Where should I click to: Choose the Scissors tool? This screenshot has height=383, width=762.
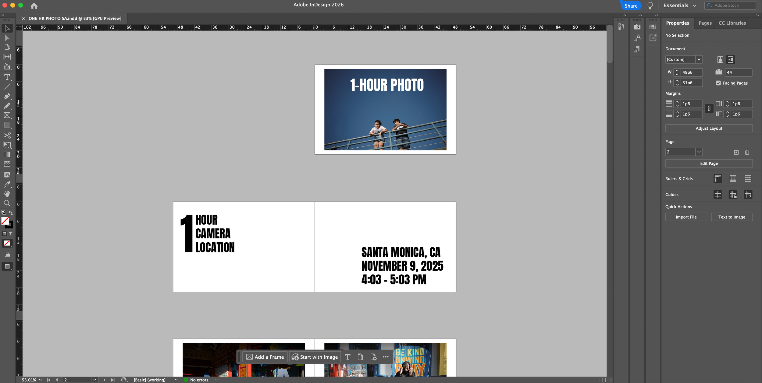(x=7, y=135)
